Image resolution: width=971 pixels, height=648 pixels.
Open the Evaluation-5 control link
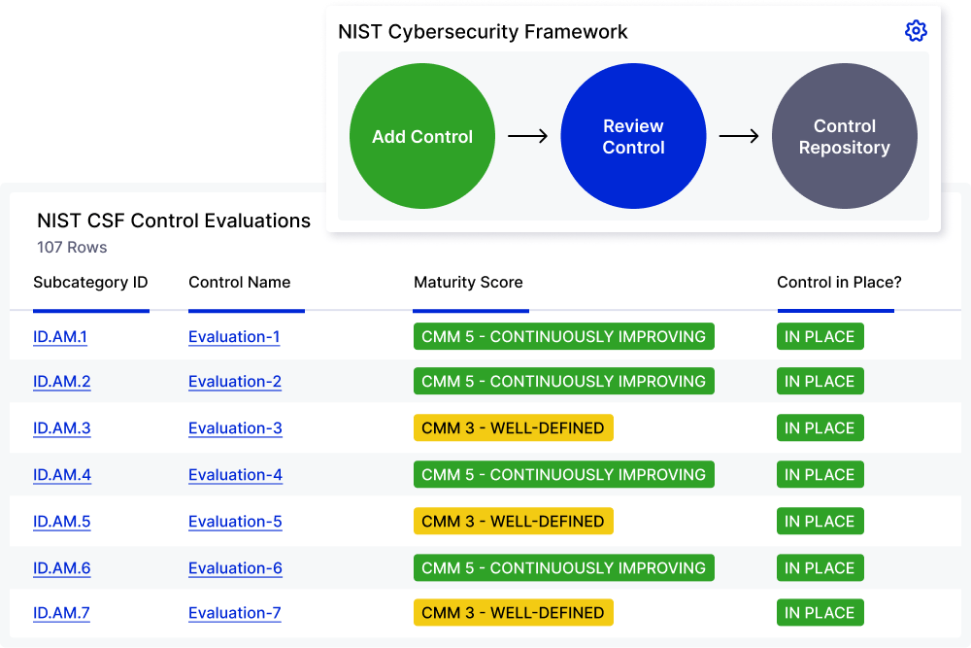coord(235,522)
